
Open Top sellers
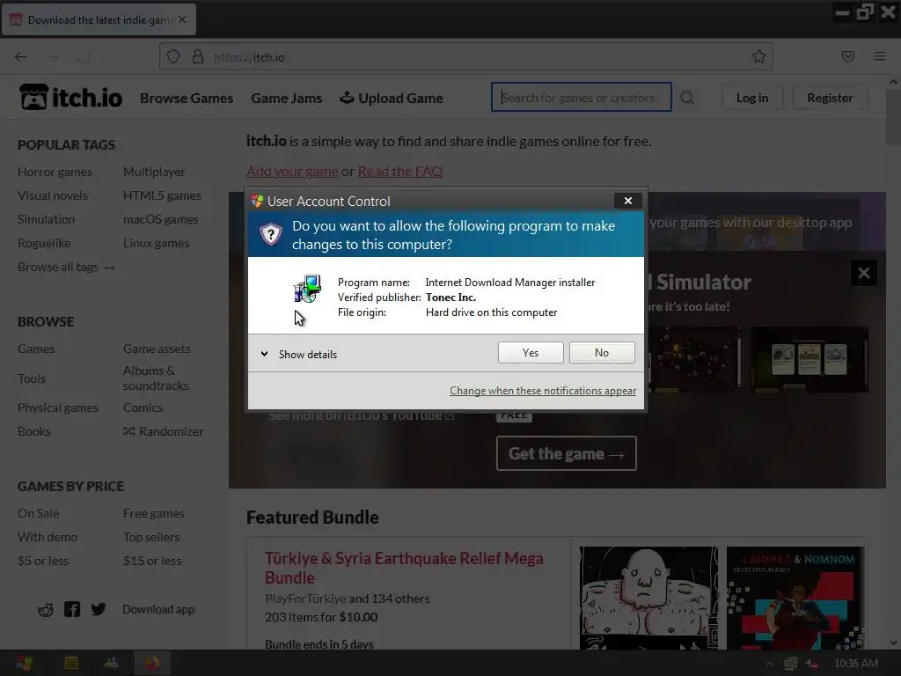pos(151,537)
